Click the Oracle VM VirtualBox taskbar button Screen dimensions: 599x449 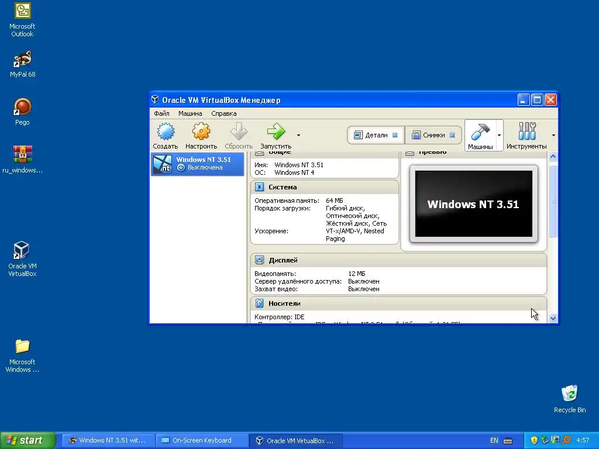tap(295, 440)
